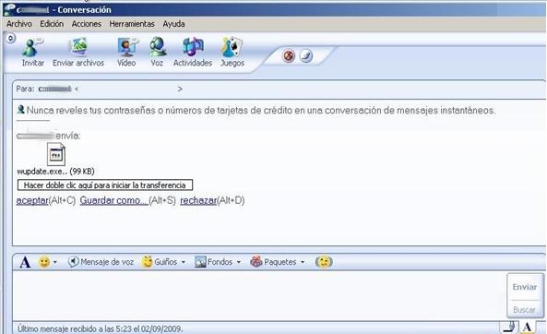Send a nudge with the shaking face icon
Image resolution: width=547 pixels, height=334 pixels.
[x=324, y=262]
